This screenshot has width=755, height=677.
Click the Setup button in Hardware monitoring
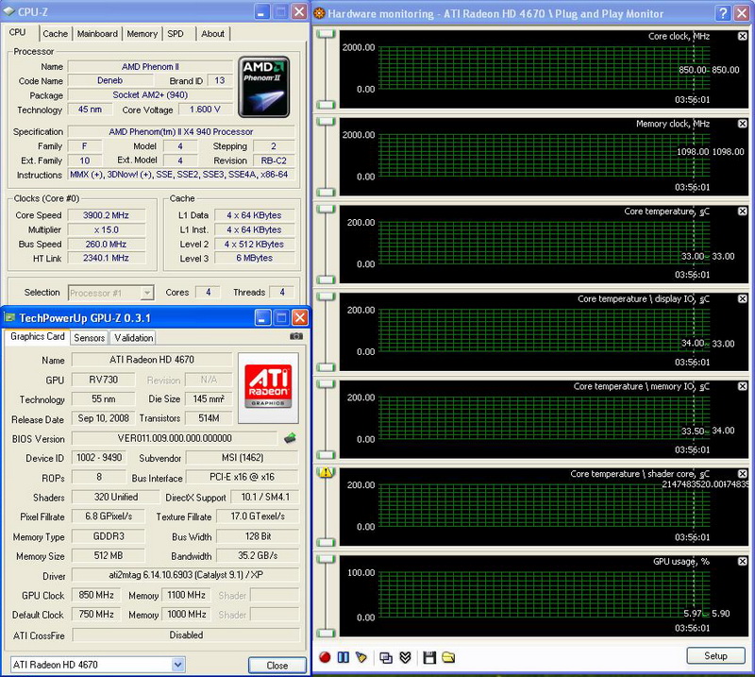[x=715, y=656]
